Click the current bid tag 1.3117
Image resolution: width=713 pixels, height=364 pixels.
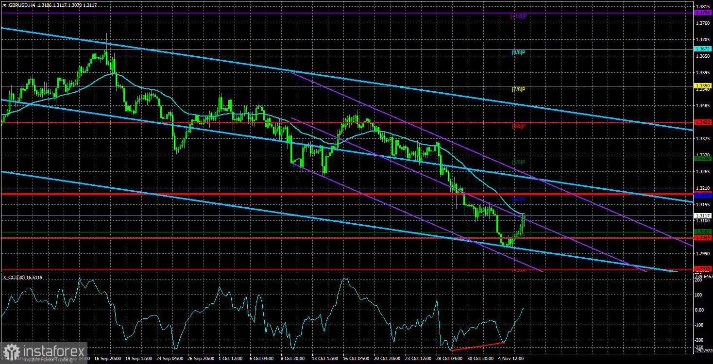(702, 216)
